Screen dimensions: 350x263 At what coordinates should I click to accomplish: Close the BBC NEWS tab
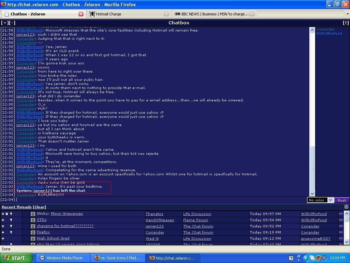(252, 14)
